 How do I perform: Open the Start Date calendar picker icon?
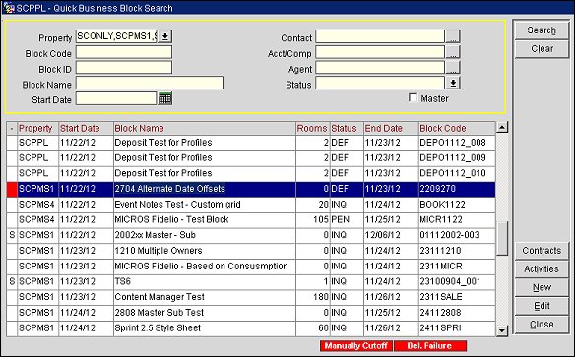pyautogui.click(x=165, y=99)
